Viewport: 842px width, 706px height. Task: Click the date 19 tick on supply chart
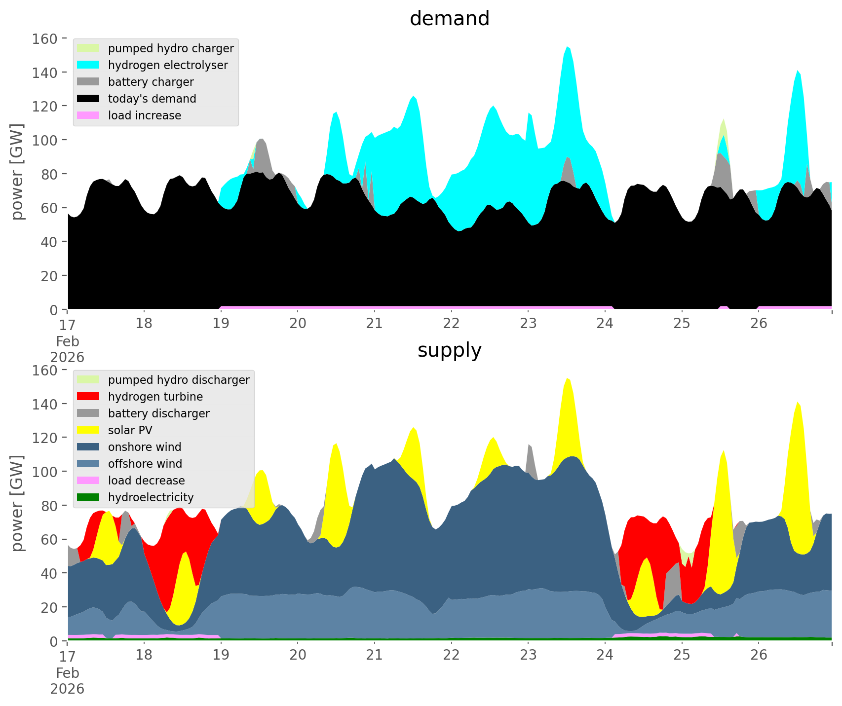pyautogui.click(x=221, y=655)
